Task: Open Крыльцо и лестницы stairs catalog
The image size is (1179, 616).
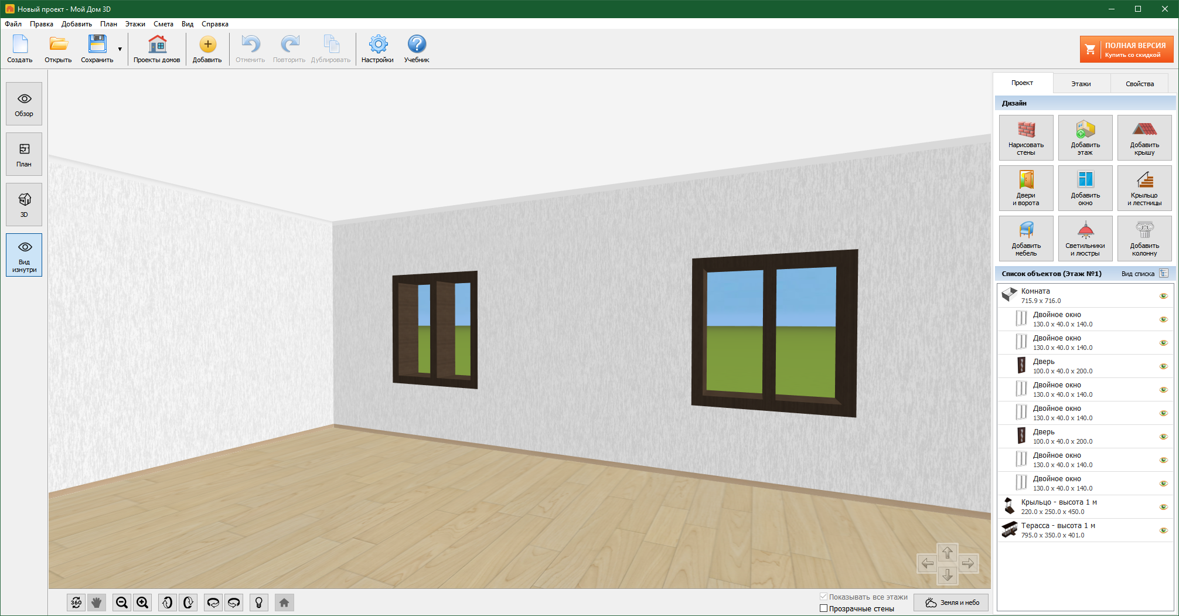Action: pos(1144,188)
